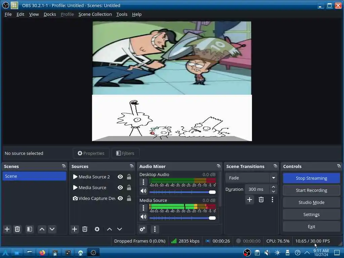Increase transition duration with up arrow
Screen dimensions: 344x258
273,187
